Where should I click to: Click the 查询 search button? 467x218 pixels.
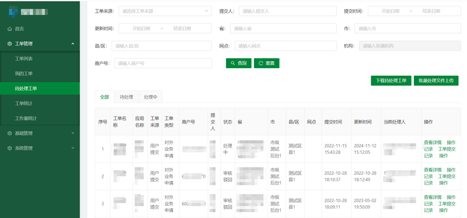coord(239,63)
